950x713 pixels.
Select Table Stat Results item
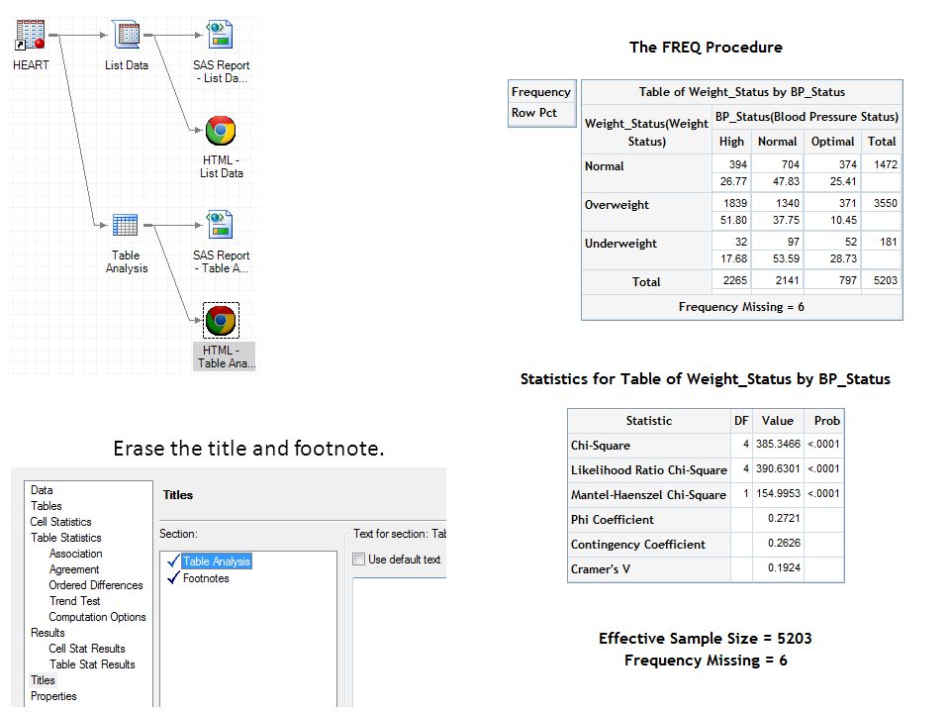[92, 663]
